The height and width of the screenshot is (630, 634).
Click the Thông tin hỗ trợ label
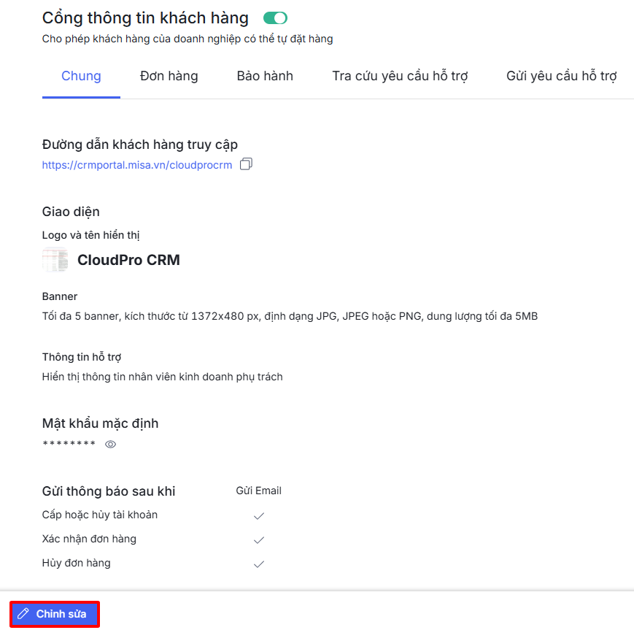[x=82, y=357]
